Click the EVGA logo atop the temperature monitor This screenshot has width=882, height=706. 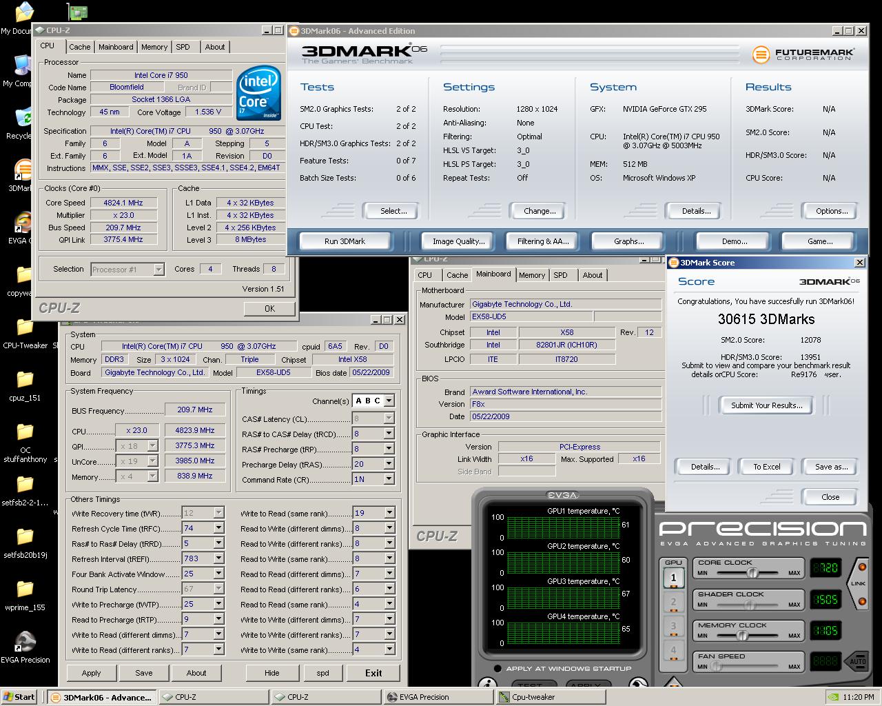click(563, 494)
